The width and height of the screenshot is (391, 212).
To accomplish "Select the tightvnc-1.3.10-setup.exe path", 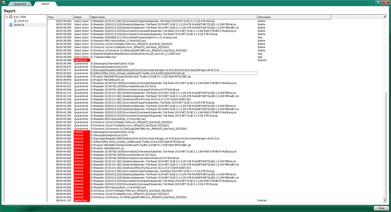I will pyautogui.click(x=134, y=37).
